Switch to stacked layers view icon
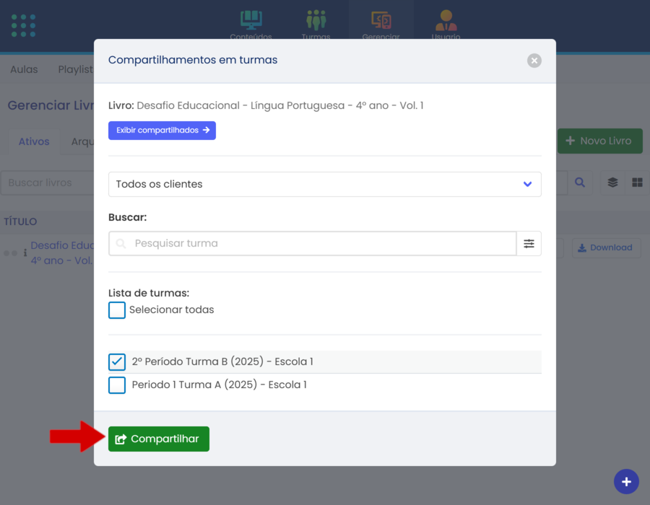Image resolution: width=650 pixels, height=505 pixels. (x=612, y=183)
